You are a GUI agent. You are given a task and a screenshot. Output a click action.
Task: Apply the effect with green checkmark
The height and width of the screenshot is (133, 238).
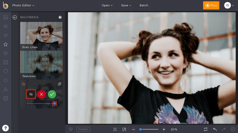click(x=52, y=94)
